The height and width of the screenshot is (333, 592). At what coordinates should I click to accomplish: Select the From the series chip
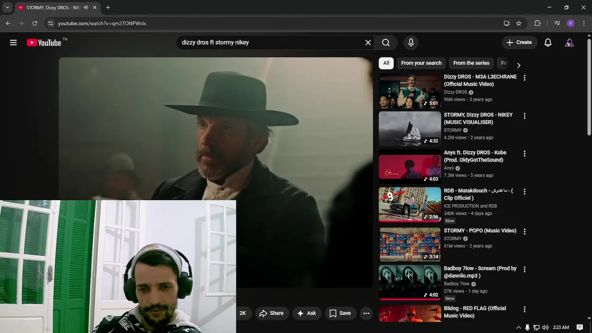coord(471,63)
